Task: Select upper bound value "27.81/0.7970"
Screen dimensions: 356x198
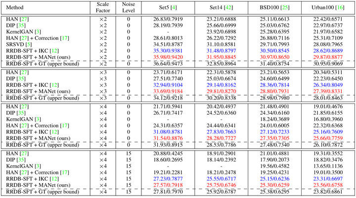Action: 168,192
